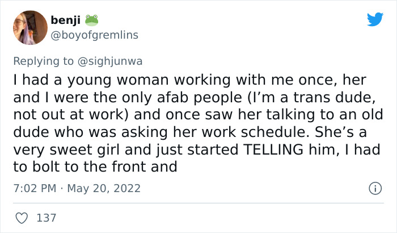Click the Twitter bird logo

tap(375, 20)
